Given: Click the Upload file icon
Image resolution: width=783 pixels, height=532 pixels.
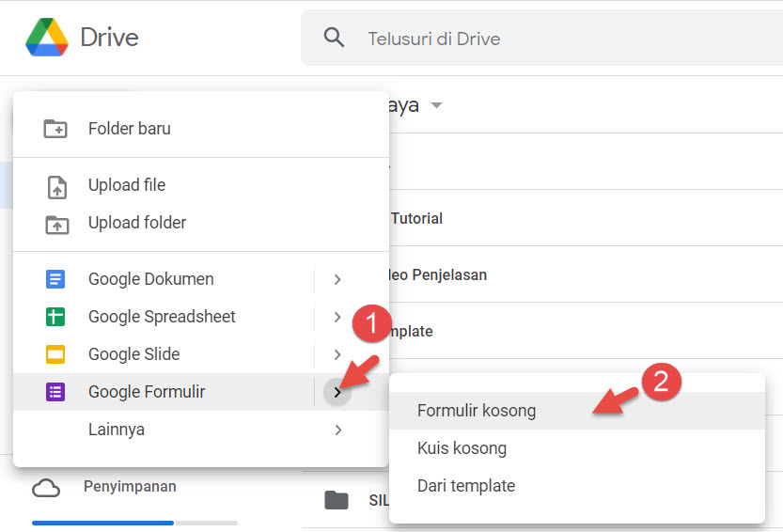Looking at the screenshot, I should [x=56, y=186].
